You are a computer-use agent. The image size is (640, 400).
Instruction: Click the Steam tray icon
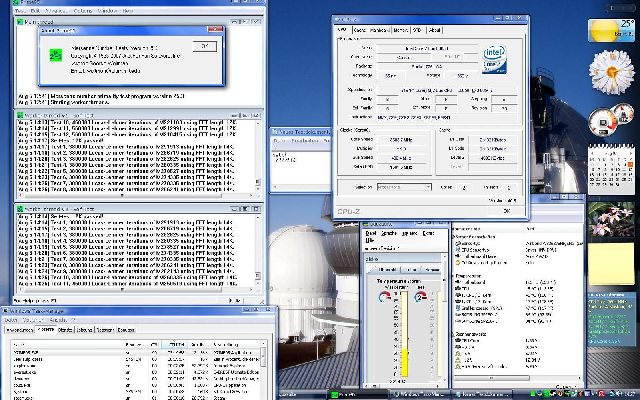(x=553, y=394)
